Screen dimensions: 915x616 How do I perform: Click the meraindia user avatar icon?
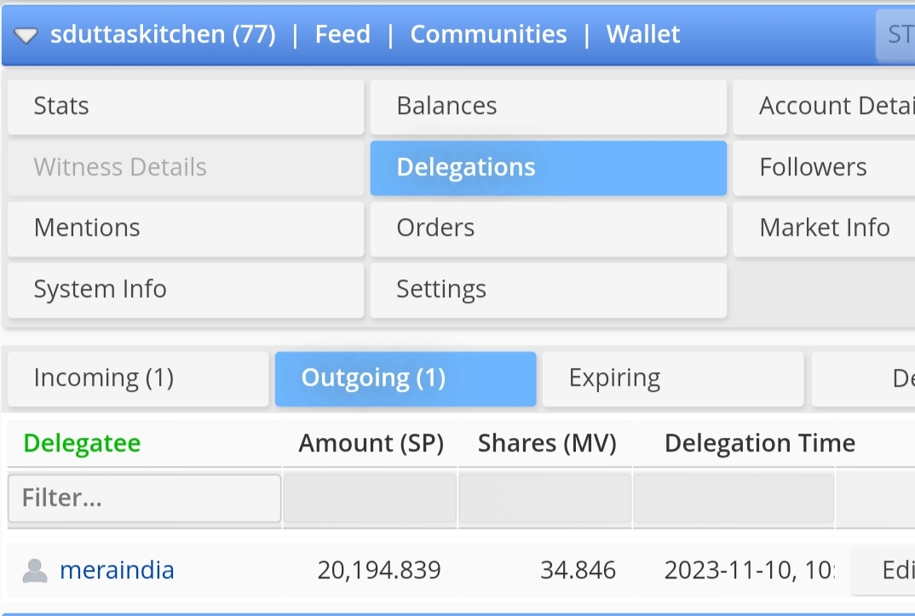pos(35,571)
